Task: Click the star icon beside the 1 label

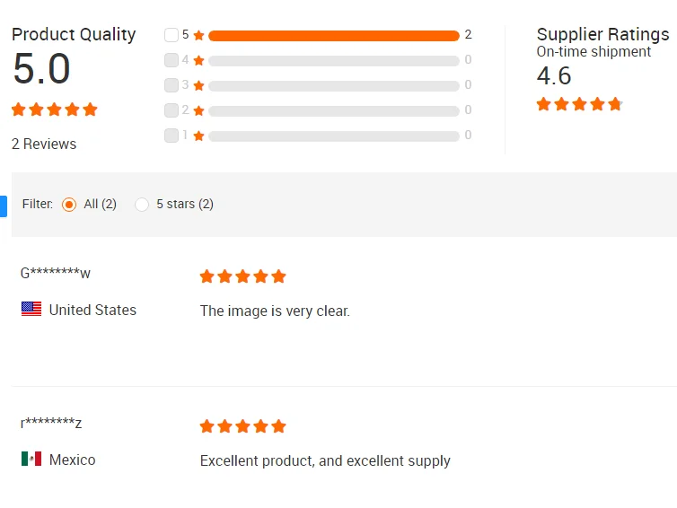Action: pos(199,136)
